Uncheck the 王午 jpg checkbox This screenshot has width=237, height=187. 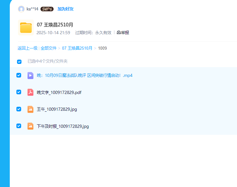coord(19,109)
